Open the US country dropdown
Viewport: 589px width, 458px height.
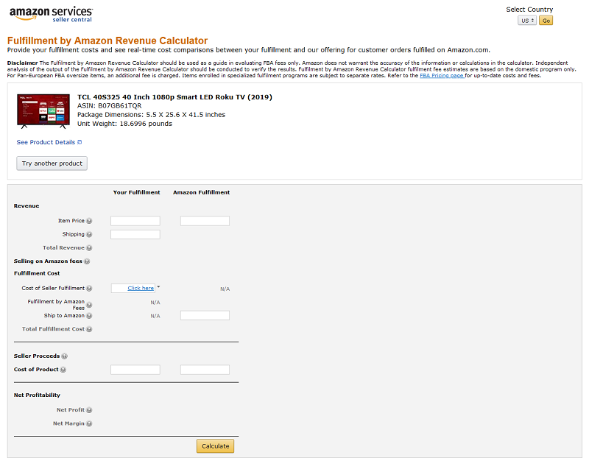click(527, 21)
